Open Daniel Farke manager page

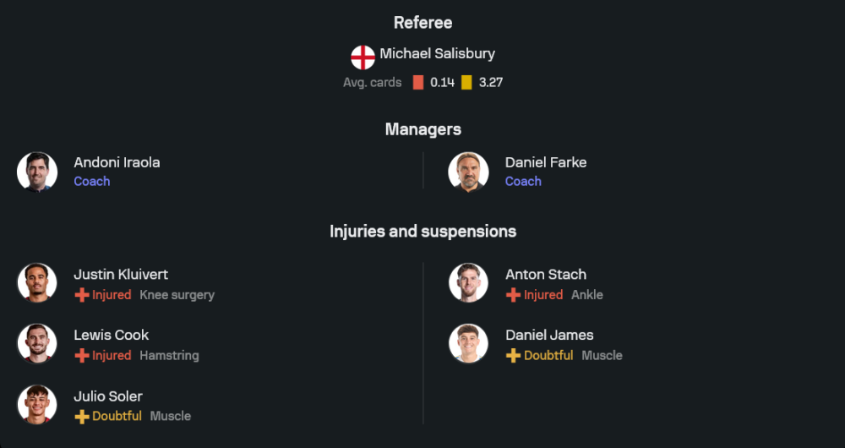[x=545, y=162]
